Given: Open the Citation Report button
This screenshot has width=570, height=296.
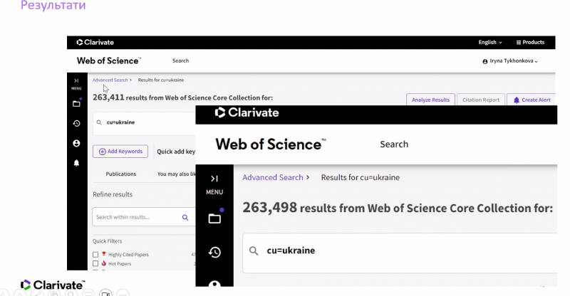Looking at the screenshot, I should [480, 100].
